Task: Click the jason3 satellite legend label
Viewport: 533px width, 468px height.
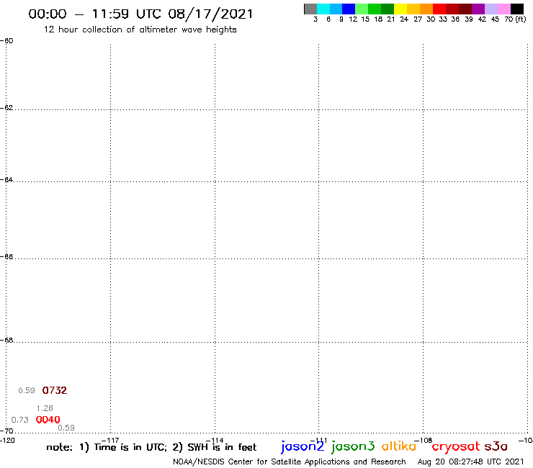Action: [x=353, y=446]
